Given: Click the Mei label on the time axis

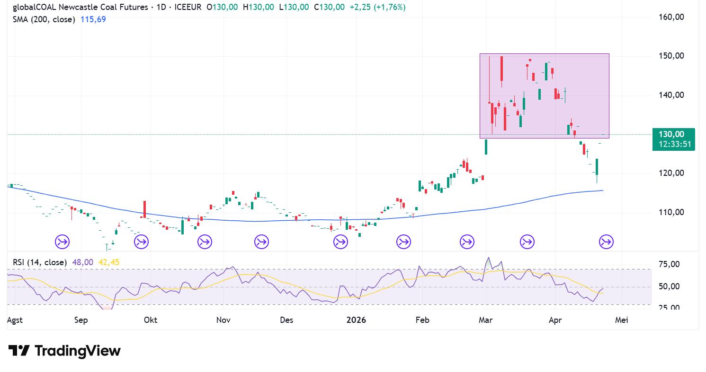Looking at the screenshot, I should [x=621, y=320].
